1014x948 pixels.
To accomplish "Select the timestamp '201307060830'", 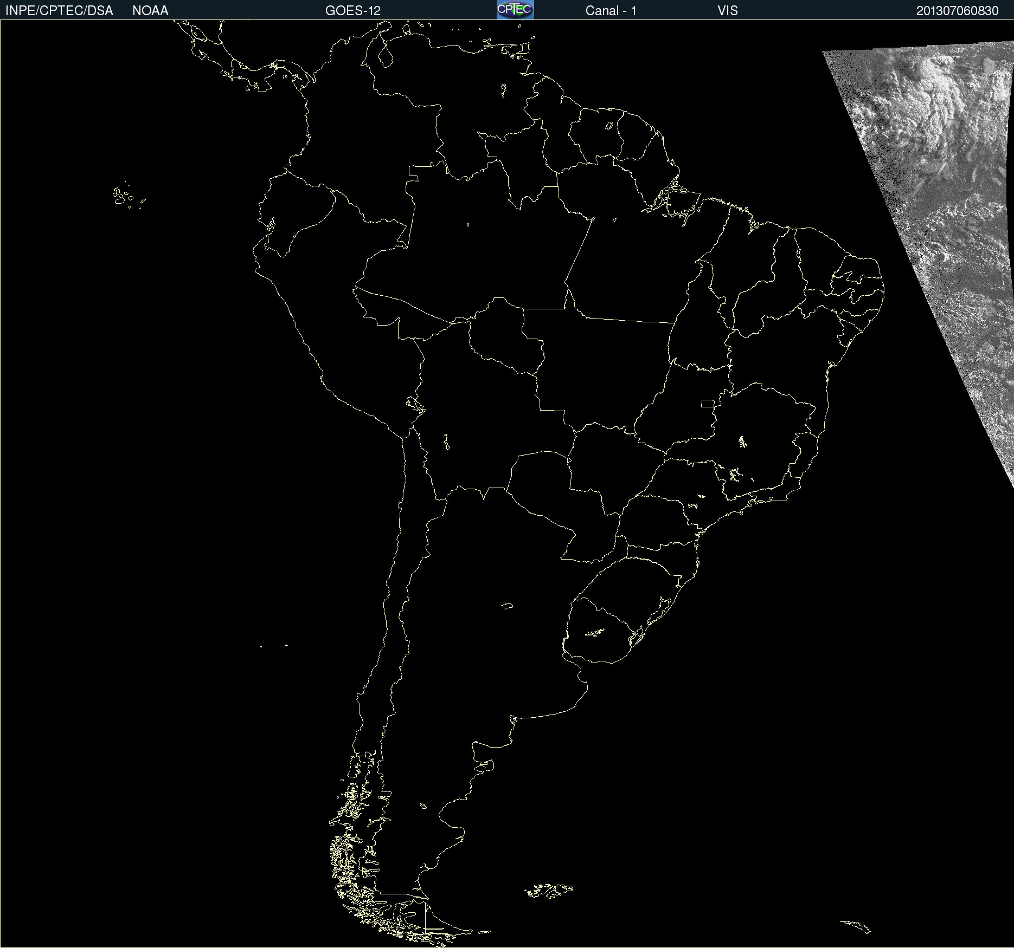I will 958,11.
